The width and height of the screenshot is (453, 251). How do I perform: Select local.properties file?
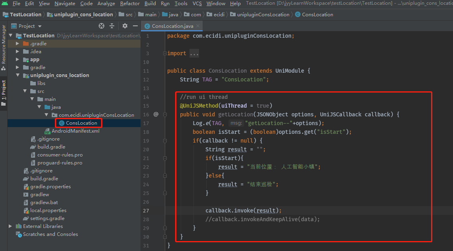[x=45, y=210]
